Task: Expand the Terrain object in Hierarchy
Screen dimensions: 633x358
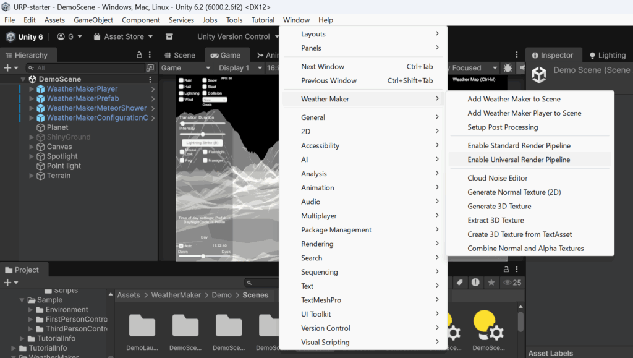Action: (32, 176)
